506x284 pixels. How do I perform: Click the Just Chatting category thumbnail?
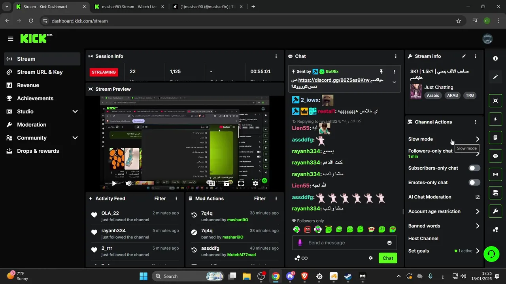coord(415,91)
